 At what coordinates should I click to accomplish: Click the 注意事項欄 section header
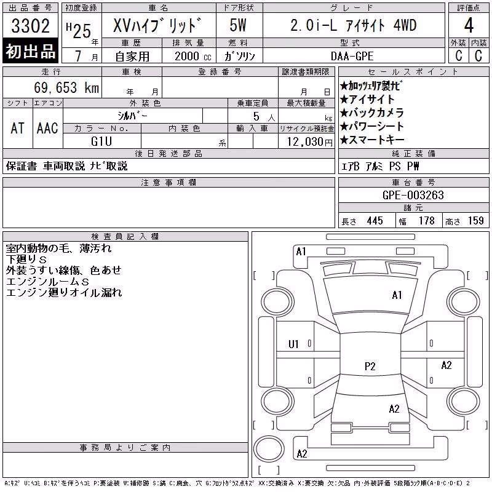pyautogui.click(x=169, y=182)
